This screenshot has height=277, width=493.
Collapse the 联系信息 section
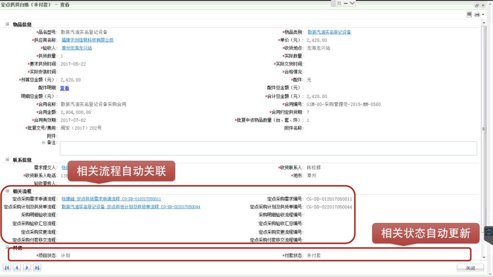coord(7,159)
